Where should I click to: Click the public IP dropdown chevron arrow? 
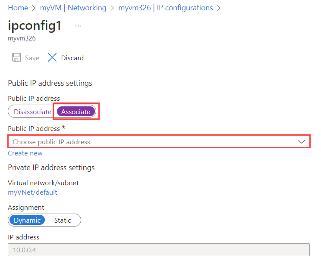click(302, 142)
